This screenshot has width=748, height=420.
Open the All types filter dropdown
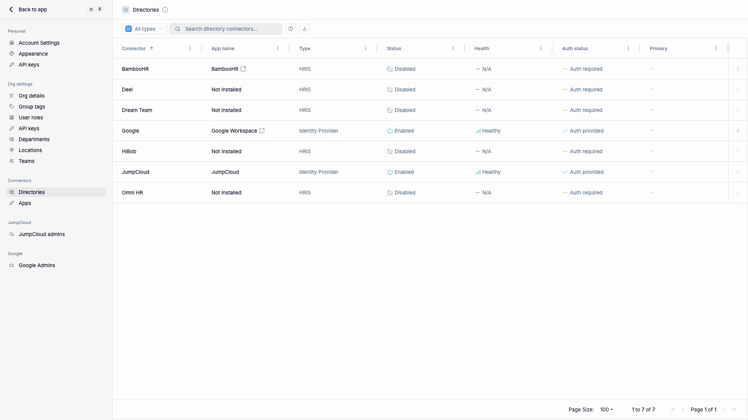[x=144, y=28]
